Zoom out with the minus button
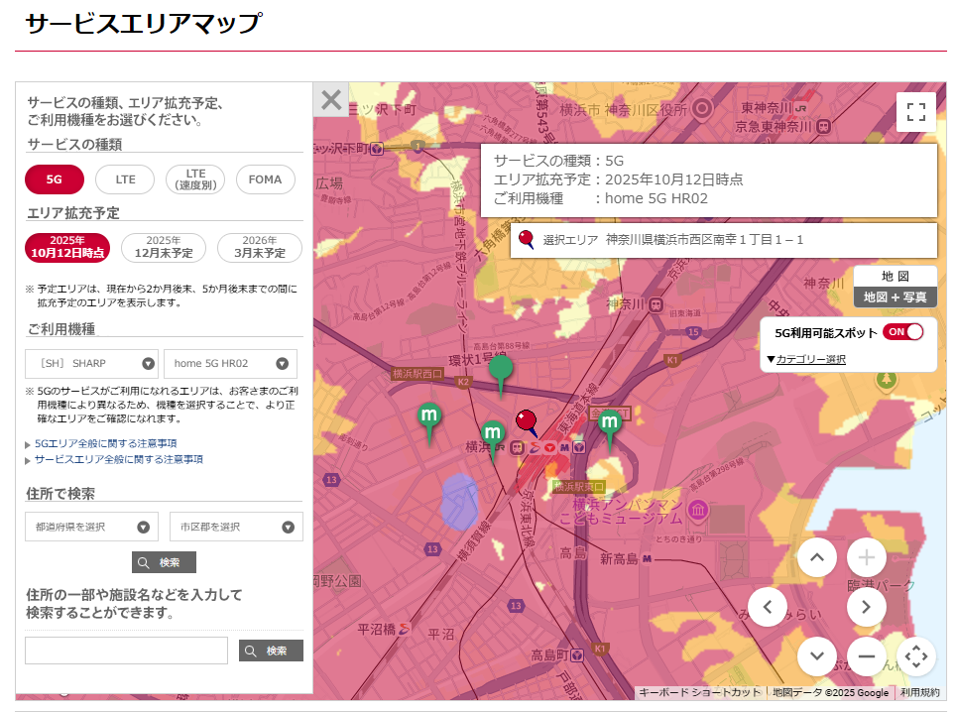The width and height of the screenshot is (954, 712). point(866,655)
